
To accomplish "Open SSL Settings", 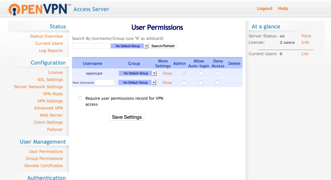I will (50, 80).
